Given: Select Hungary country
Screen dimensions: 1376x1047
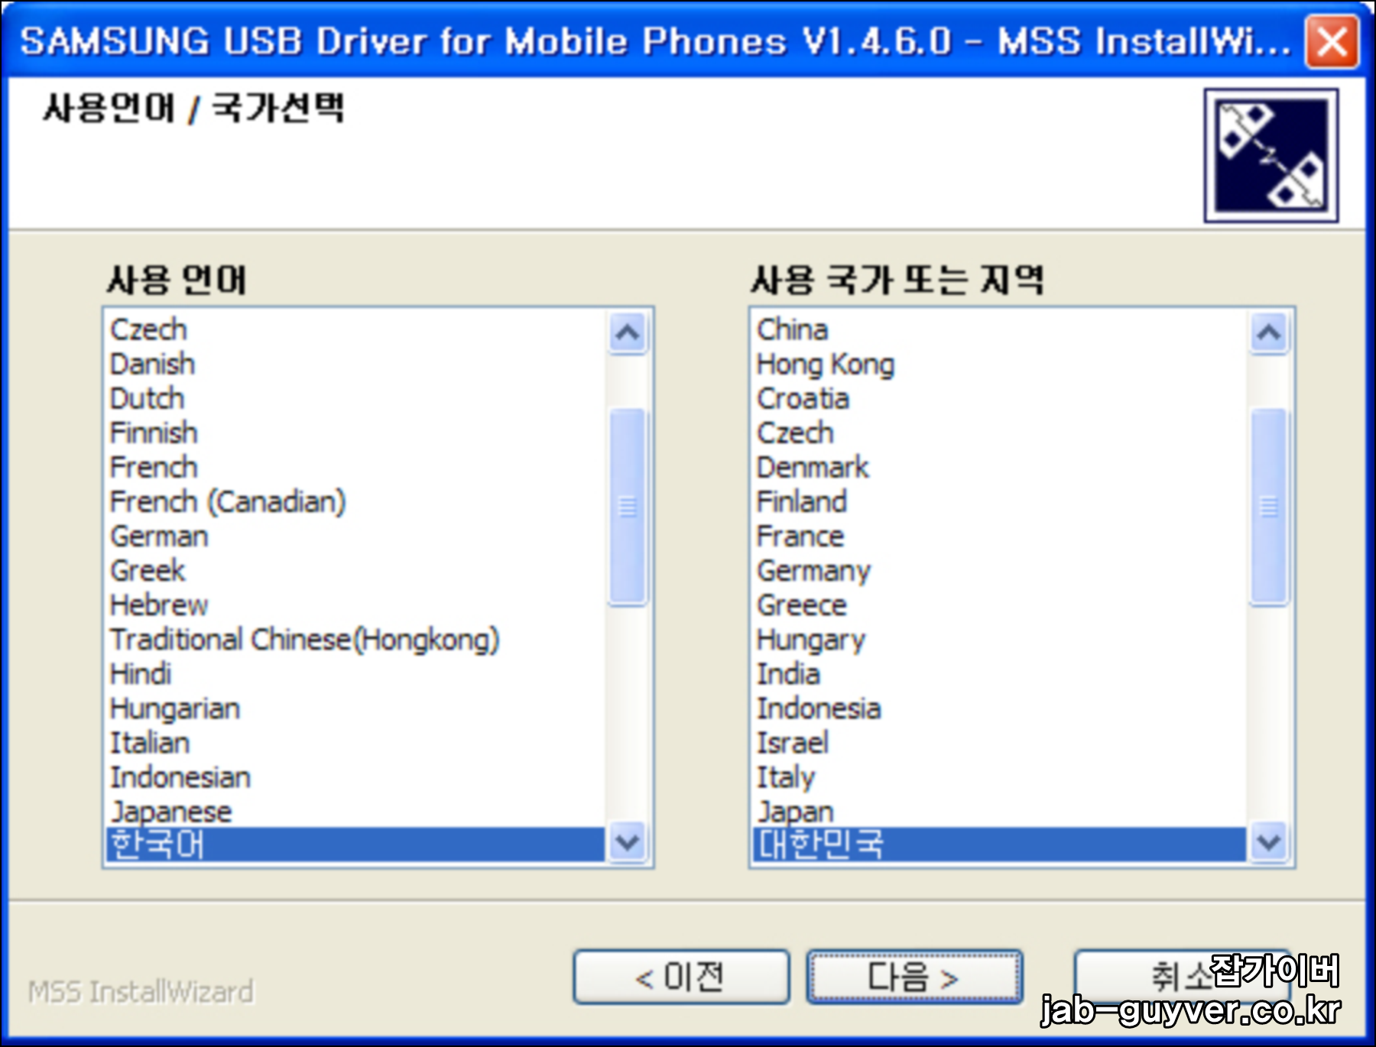Looking at the screenshot, I should click(x=1000, y=639).
